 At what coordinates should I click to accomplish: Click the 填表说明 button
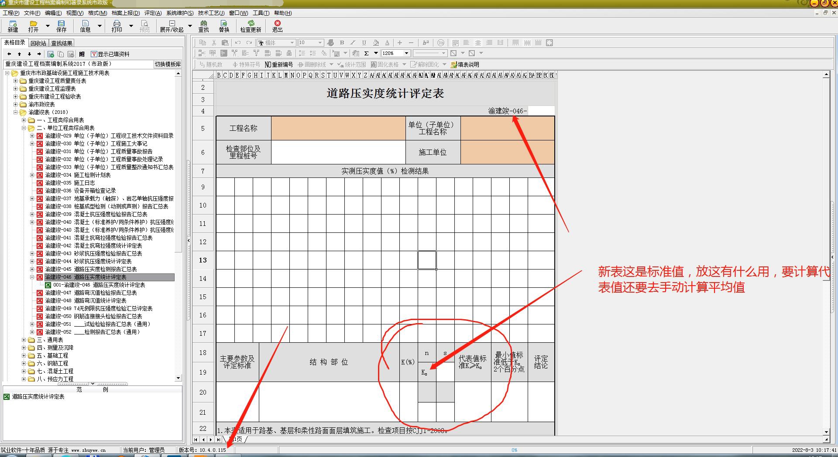pos(465,65)
